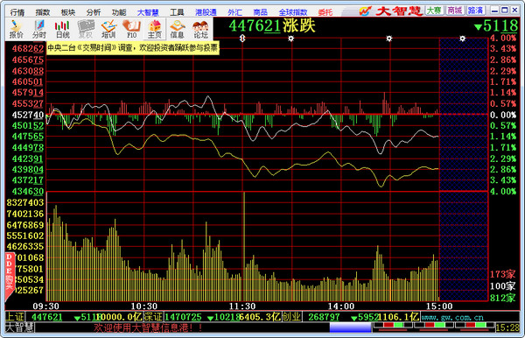Switch to 分时 intraday chart view
Viewport: 525px width, 338px height.
(39, 29)
